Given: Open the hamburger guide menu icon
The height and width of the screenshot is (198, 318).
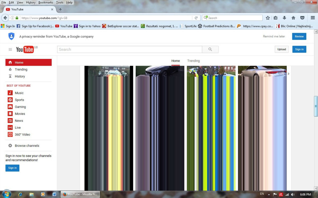Looking at the screenshot, I should point(10,49).
